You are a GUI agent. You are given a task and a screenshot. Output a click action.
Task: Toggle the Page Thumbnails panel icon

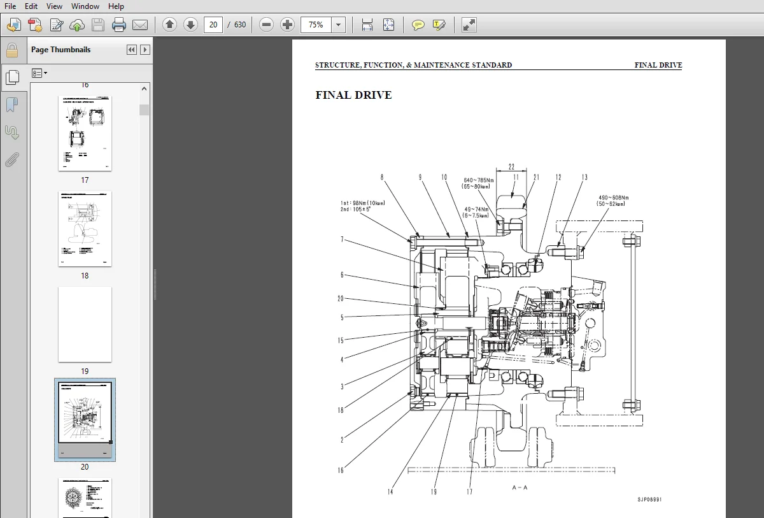coord(11,77)
